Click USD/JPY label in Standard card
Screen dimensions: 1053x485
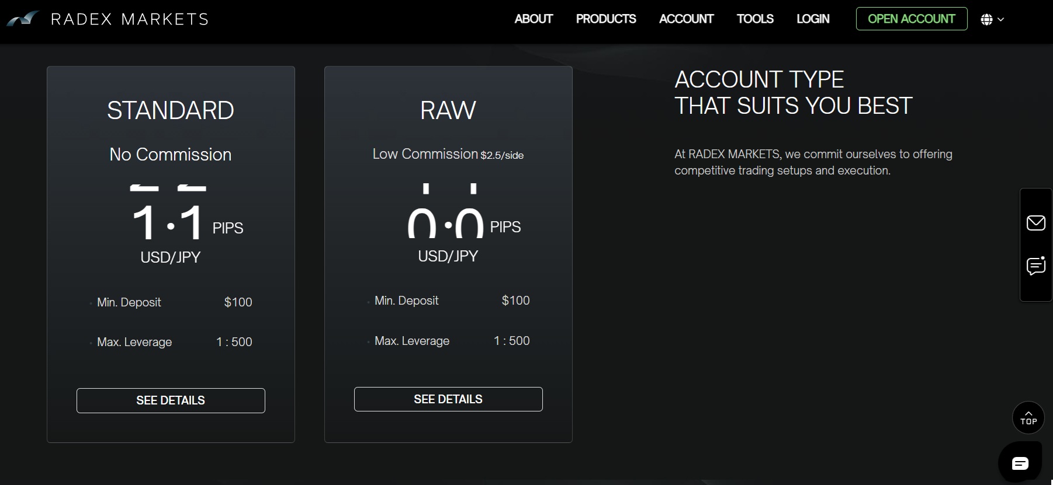click(x=171, y=257)
